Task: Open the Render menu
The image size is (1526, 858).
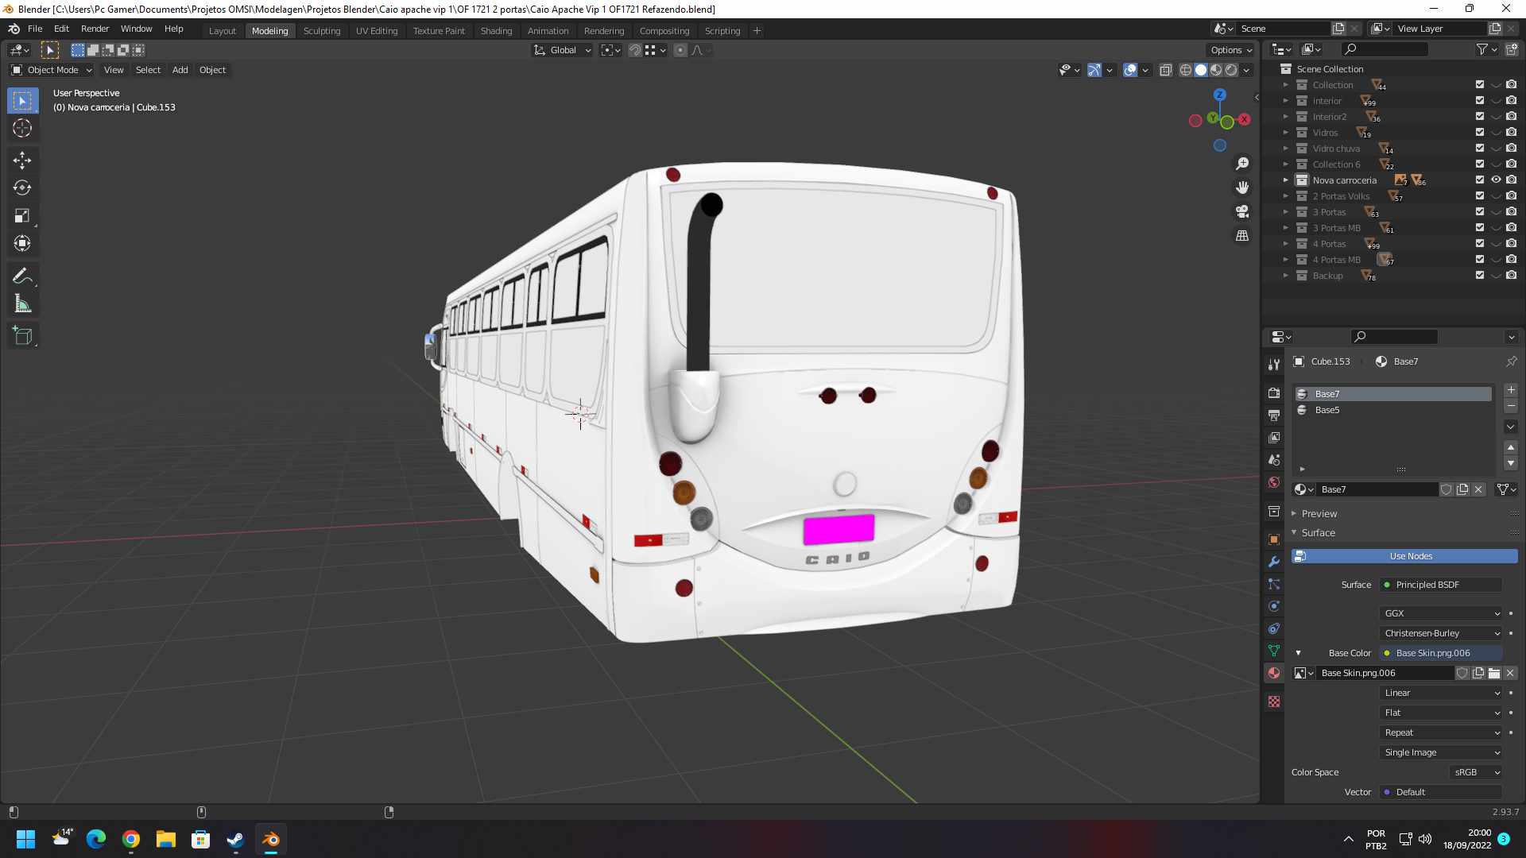Action: pos(95,29)
